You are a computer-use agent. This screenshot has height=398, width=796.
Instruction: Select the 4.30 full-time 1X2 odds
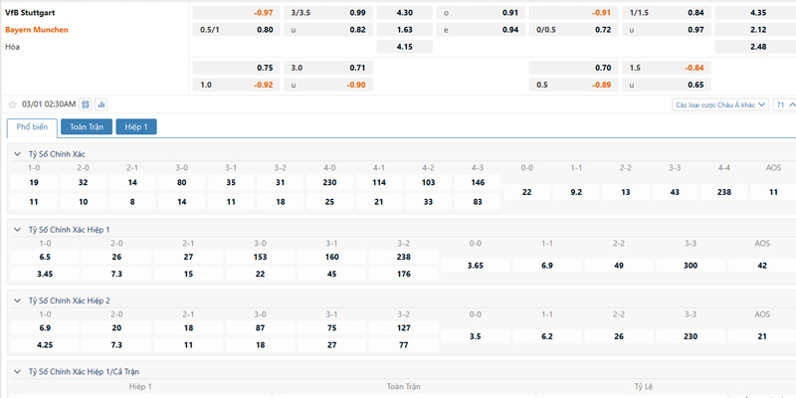coord(405,13)
